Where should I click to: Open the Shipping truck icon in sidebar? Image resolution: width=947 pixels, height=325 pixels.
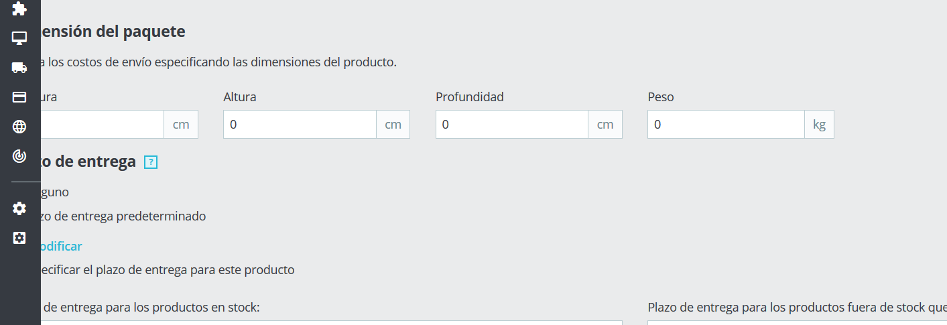[19, 68]
